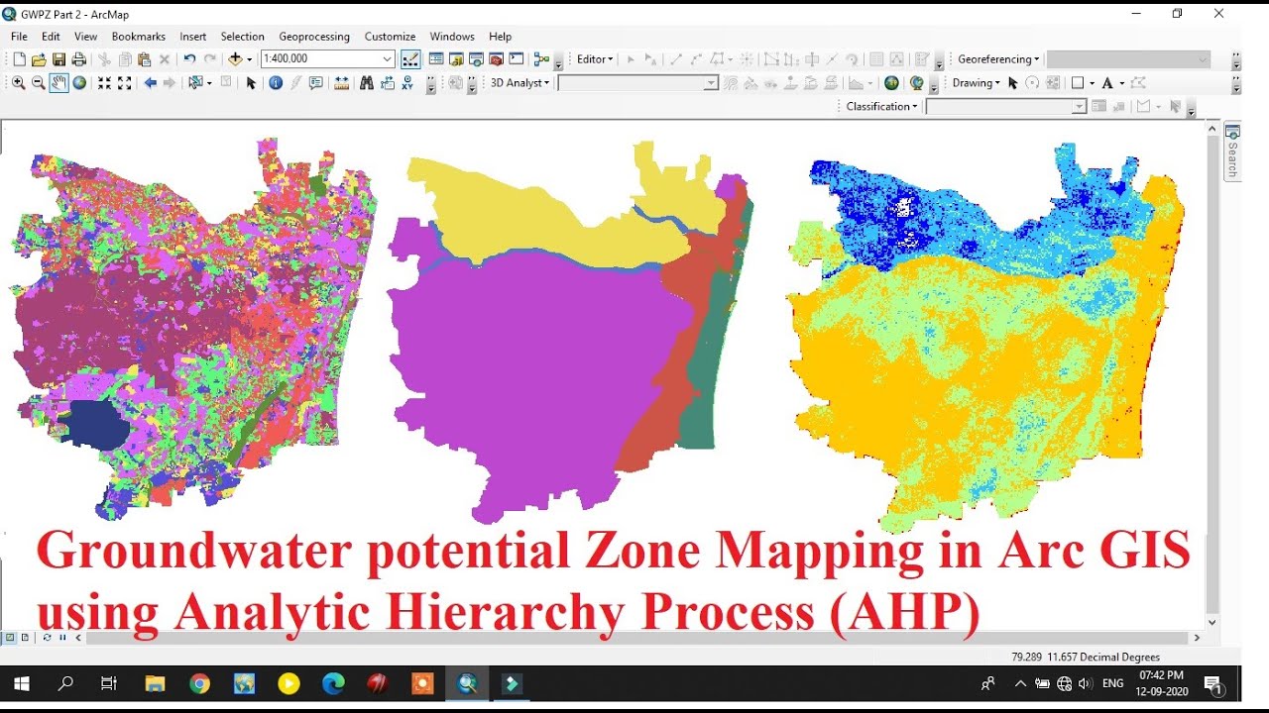
Task: Create a new map document
Action: click(19, 59)
